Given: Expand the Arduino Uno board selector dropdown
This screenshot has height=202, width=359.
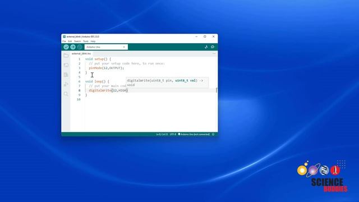Looking at the screenshot, I should pyautogui.click(x=106, y=47).
